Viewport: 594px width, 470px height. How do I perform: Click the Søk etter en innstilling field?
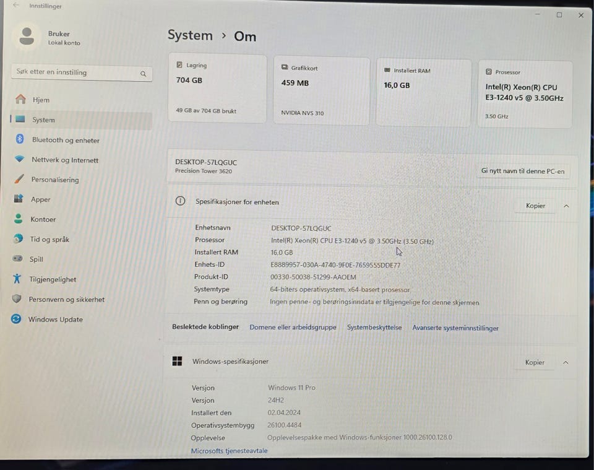(x=82, y=72)
